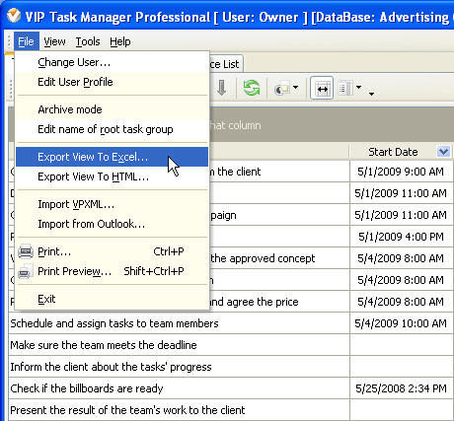Open the Tools menu
This screenshot has width=454, height=421.
coord(88,41)
